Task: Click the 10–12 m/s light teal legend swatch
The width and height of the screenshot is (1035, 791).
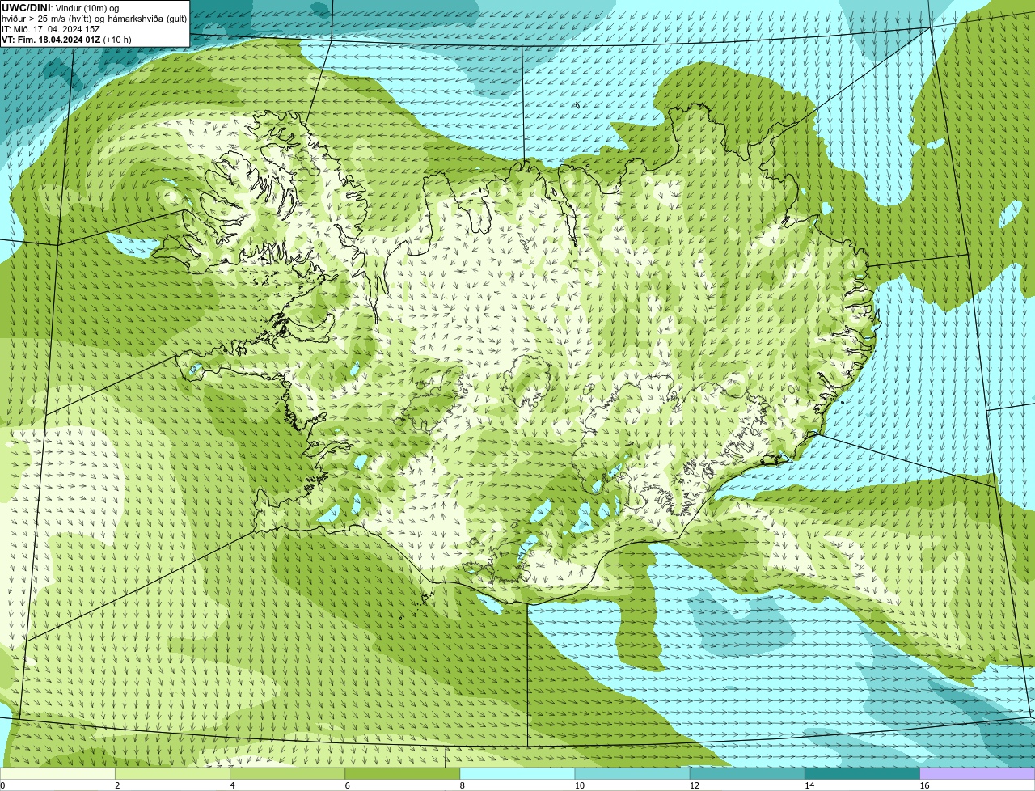Action: [632, 774]
